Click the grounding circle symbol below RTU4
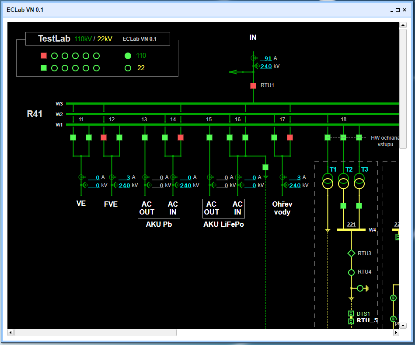Viewport: 415px width, 345px height. [x=360, y=288]
